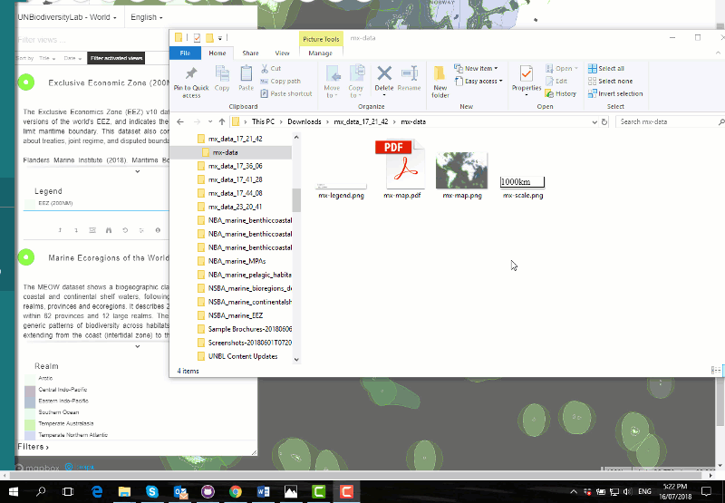Open the English language dropdown
This screenshot has width=725, height=503.
(x=147, y=17)
